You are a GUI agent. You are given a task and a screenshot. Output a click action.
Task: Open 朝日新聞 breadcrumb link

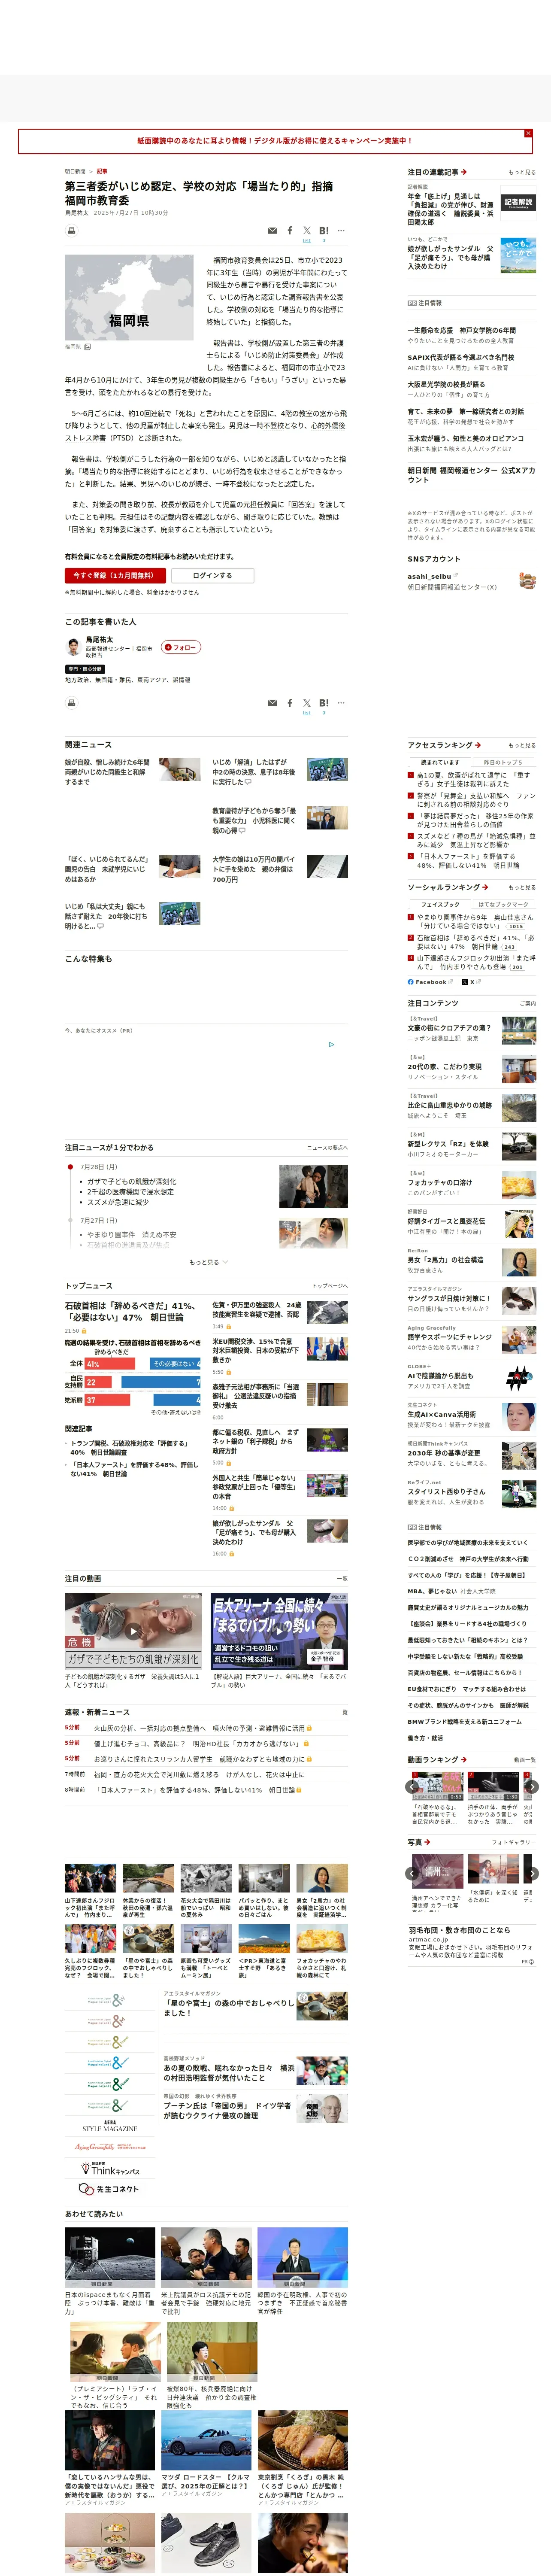coord(75,171)
